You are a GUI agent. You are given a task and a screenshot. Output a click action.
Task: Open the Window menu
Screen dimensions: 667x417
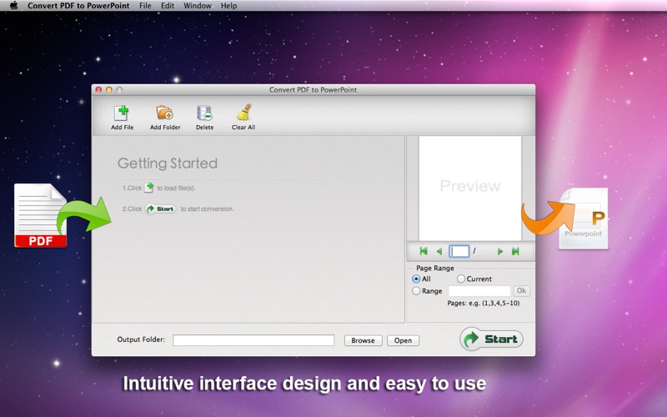198,6
